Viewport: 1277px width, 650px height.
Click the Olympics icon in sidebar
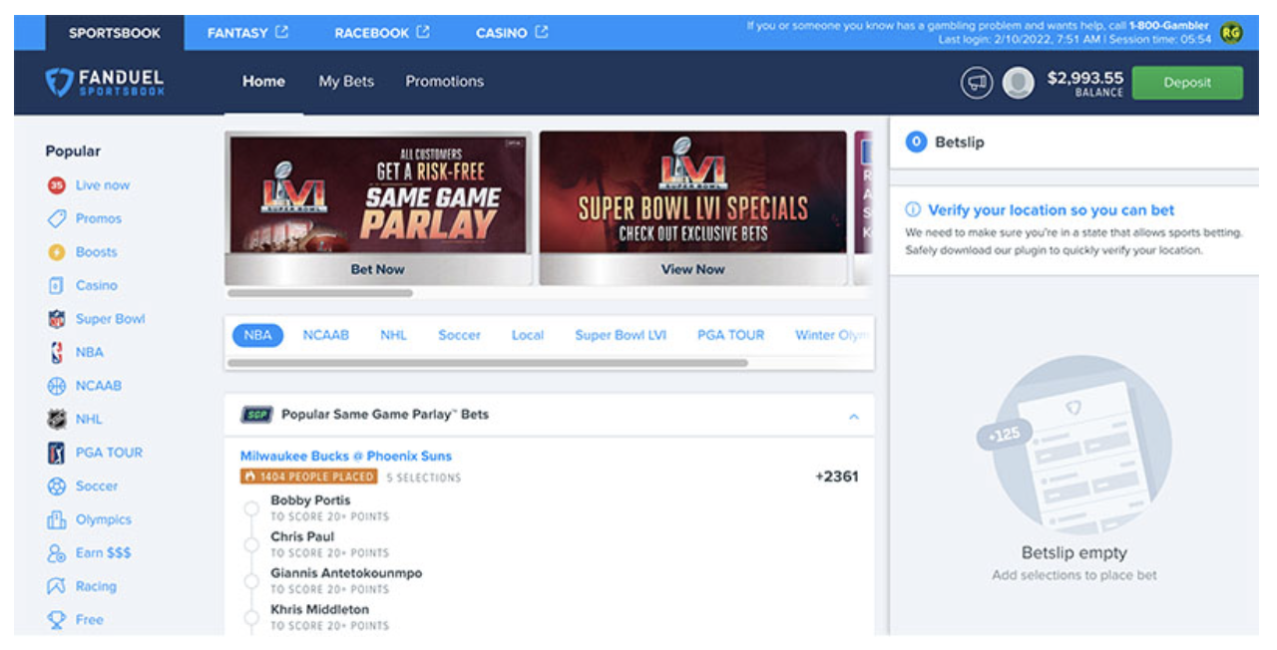(x=57, y=519)
